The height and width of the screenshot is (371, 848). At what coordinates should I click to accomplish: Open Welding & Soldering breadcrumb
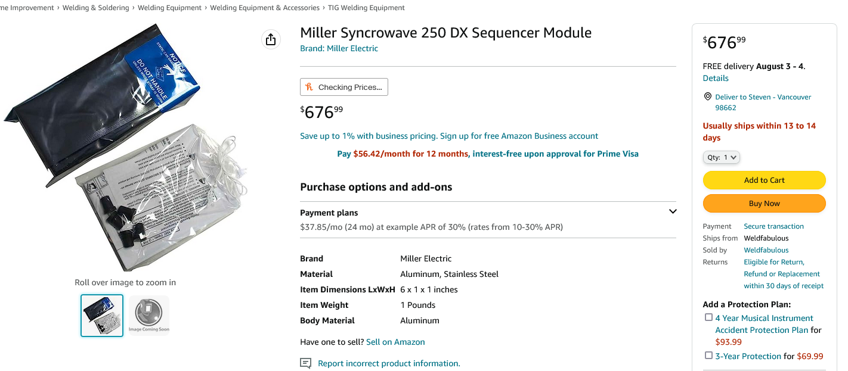pos(97,8)
